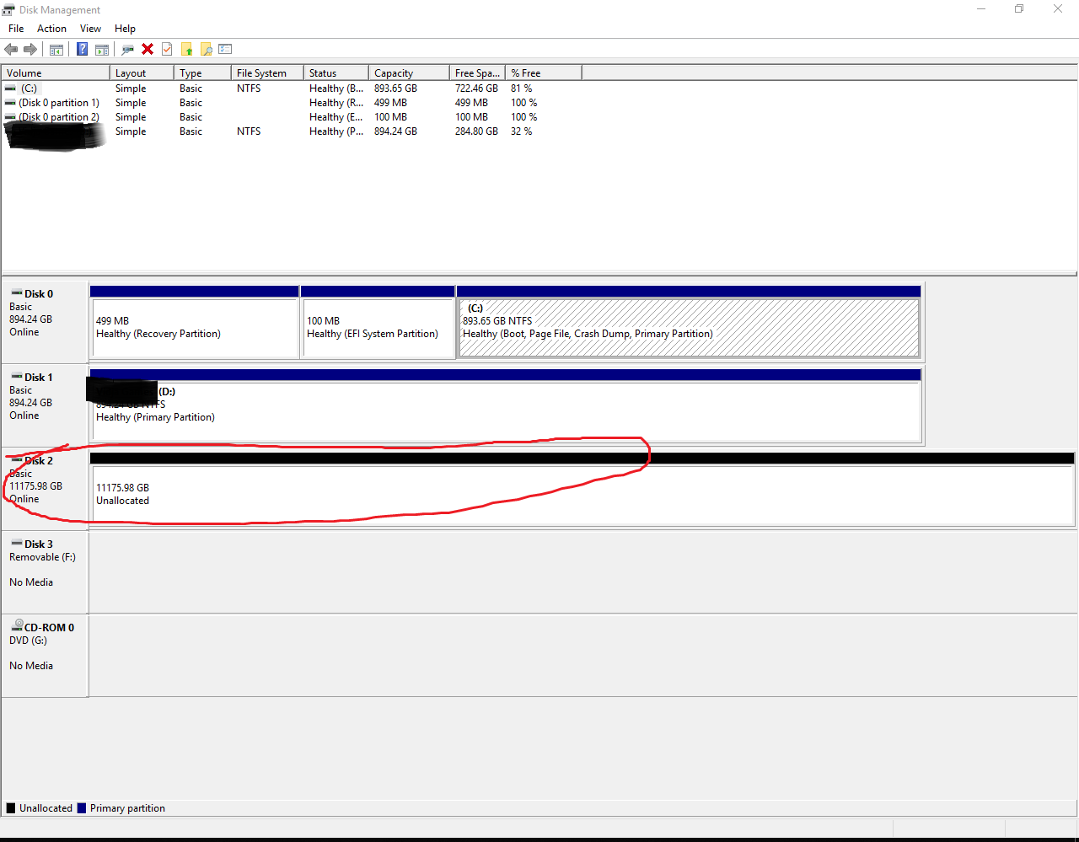Sort by the Capacity column header
This screenshot has height=842, width=1079.
(409, 73)
